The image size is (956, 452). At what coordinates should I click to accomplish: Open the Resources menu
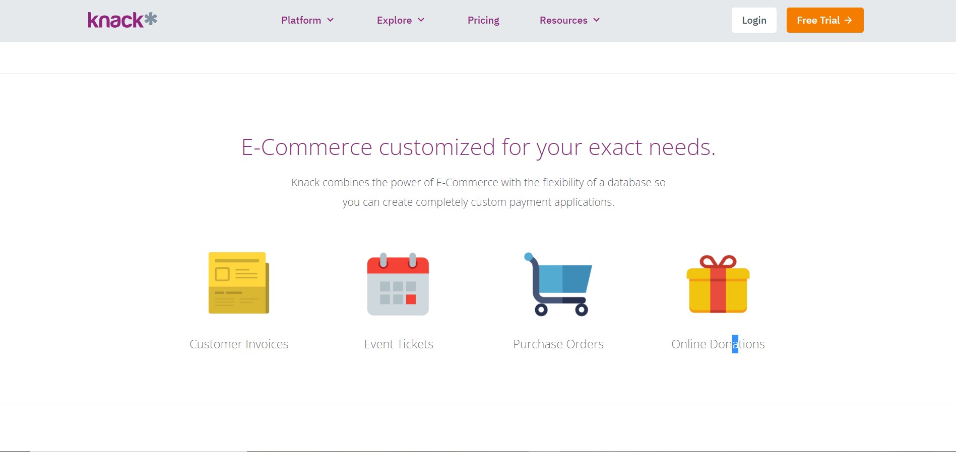point(569,20)
